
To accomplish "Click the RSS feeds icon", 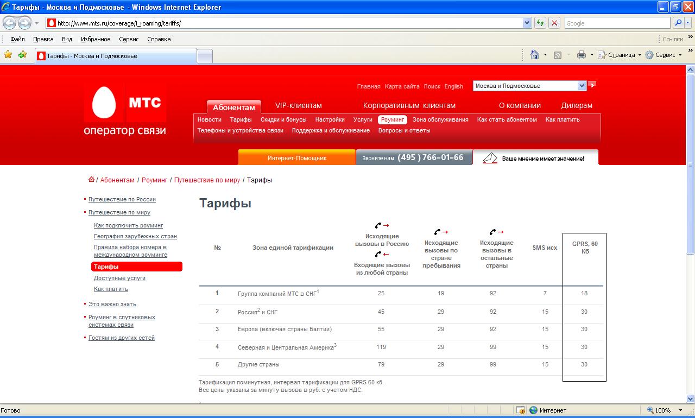I will click(x=558, y=55).
